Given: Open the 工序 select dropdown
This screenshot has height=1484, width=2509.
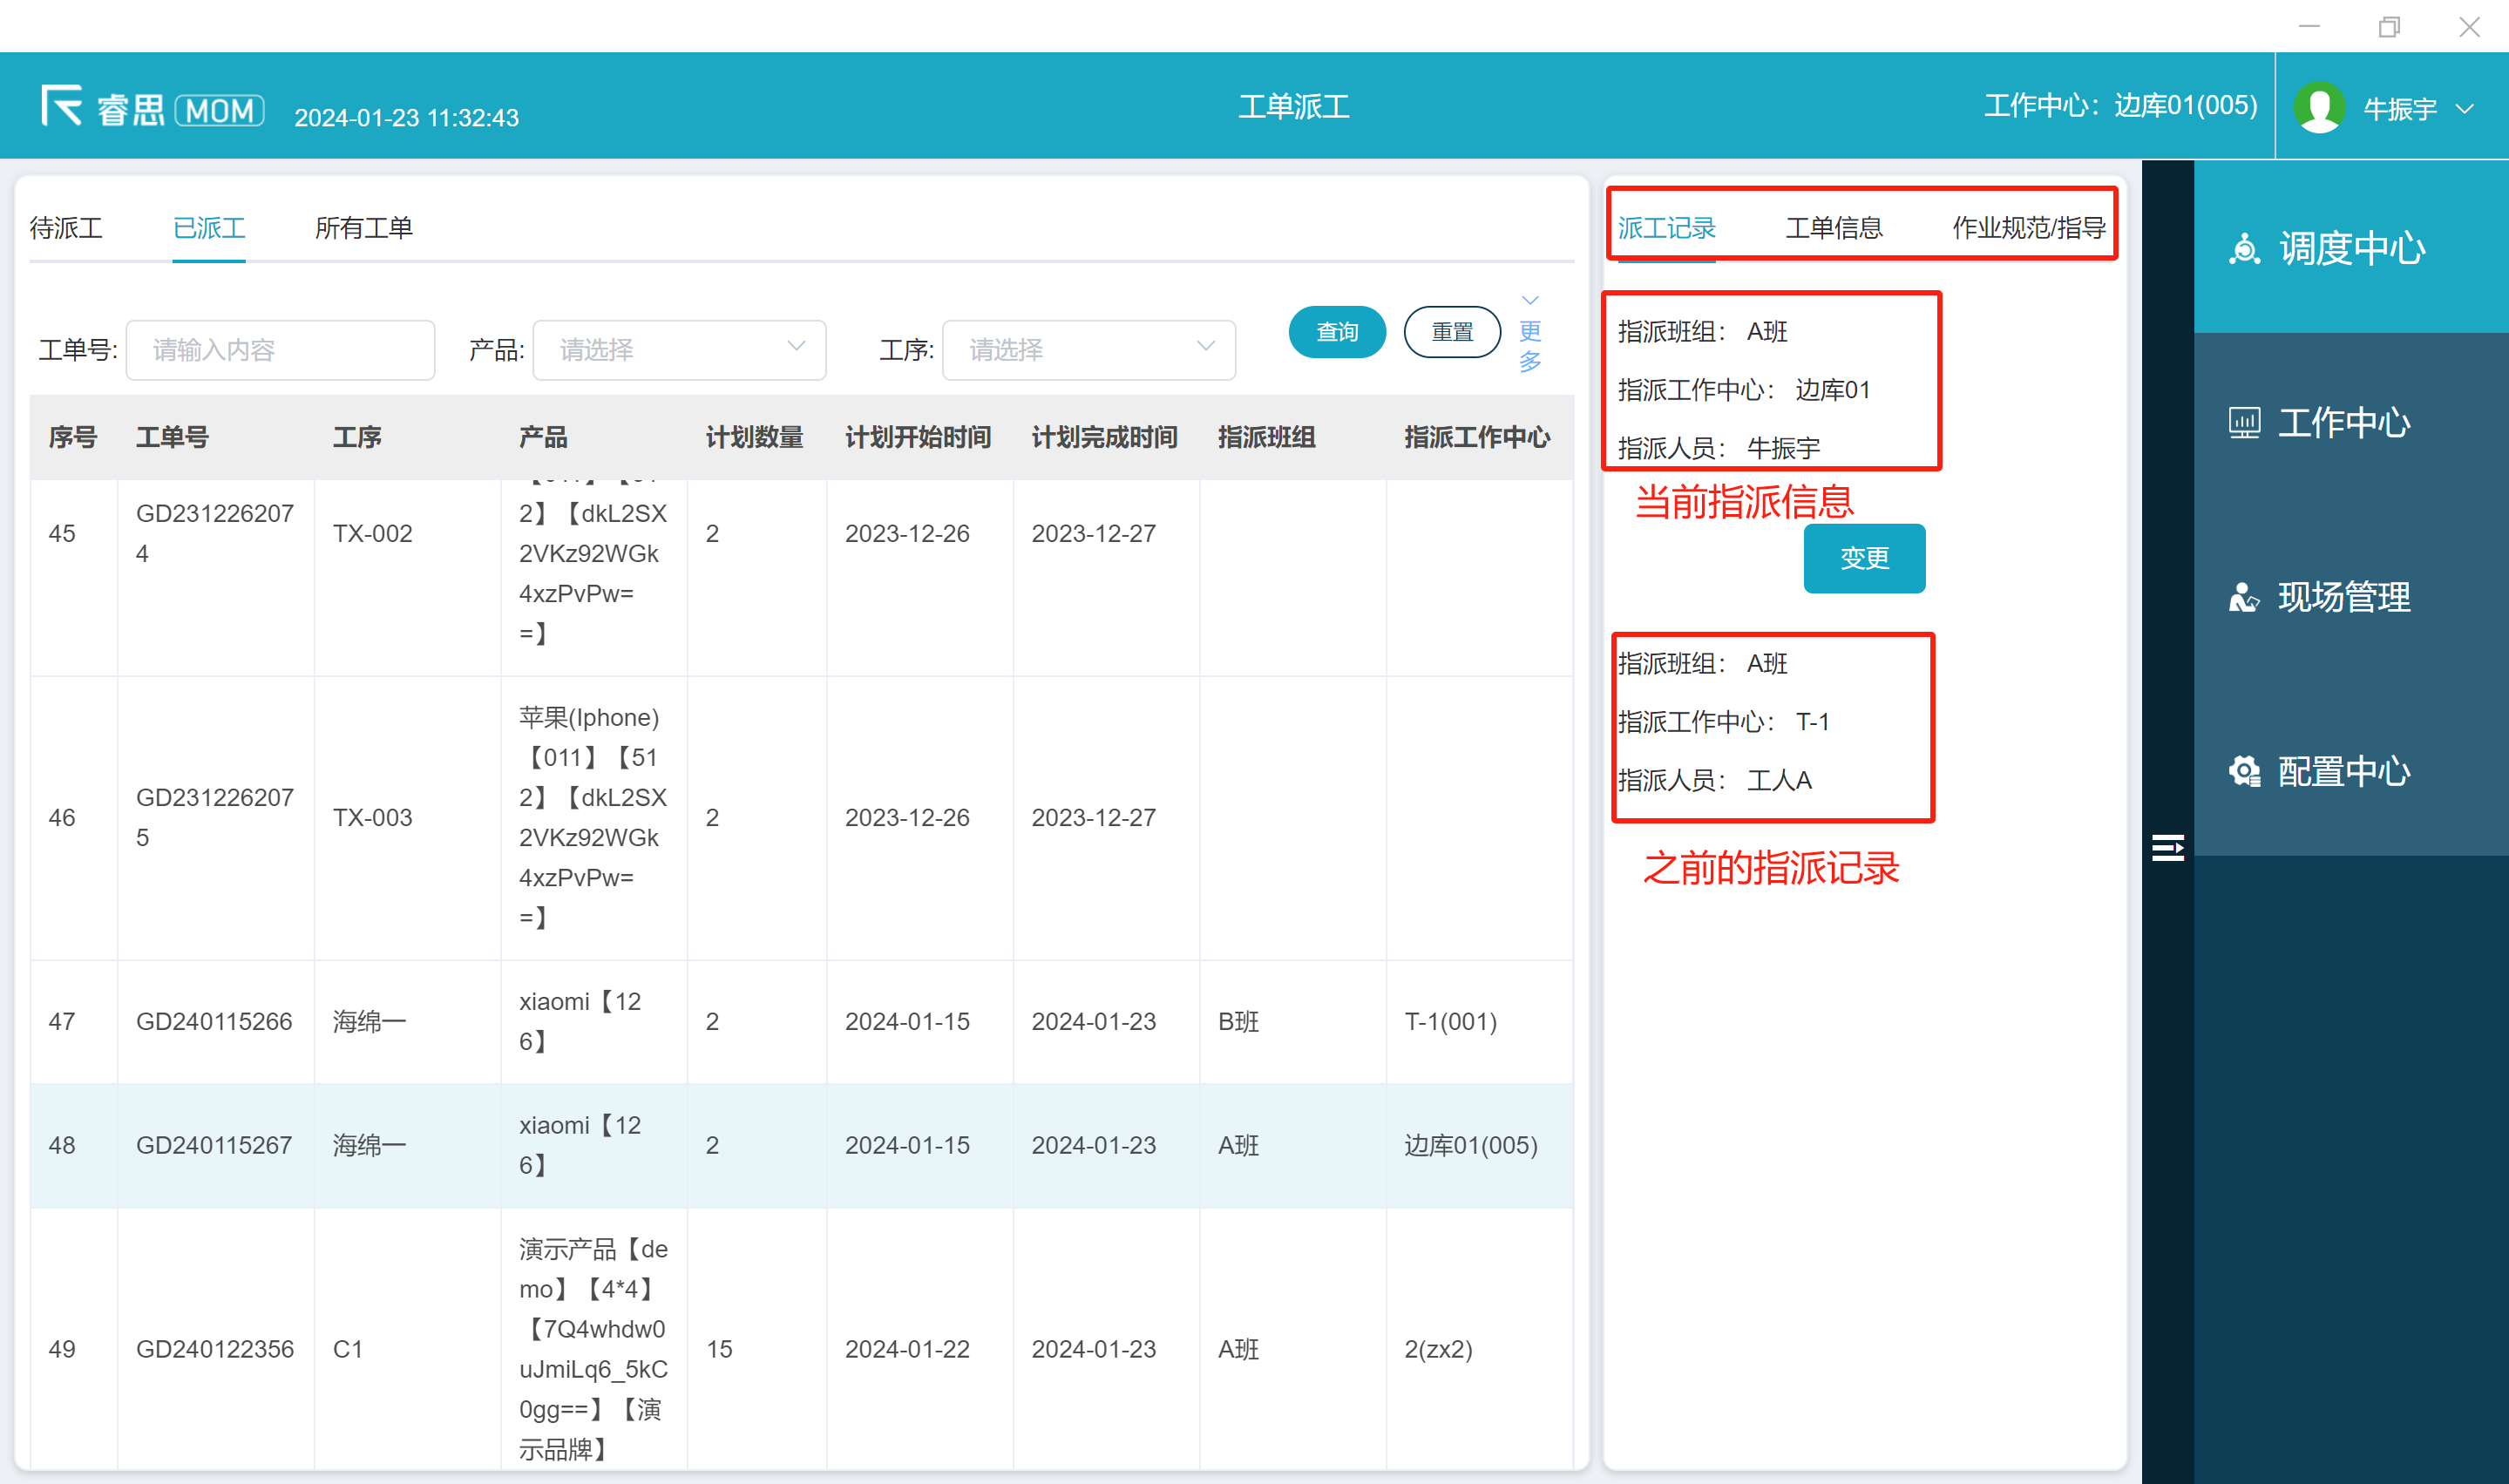Looking at the screenshot, I should coord(1088,350).
